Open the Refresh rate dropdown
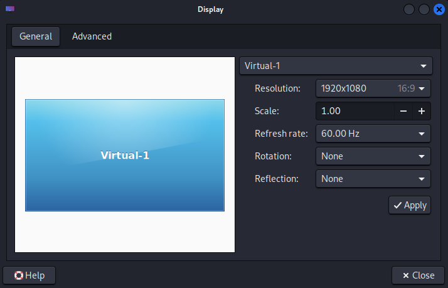 (373, 134)
